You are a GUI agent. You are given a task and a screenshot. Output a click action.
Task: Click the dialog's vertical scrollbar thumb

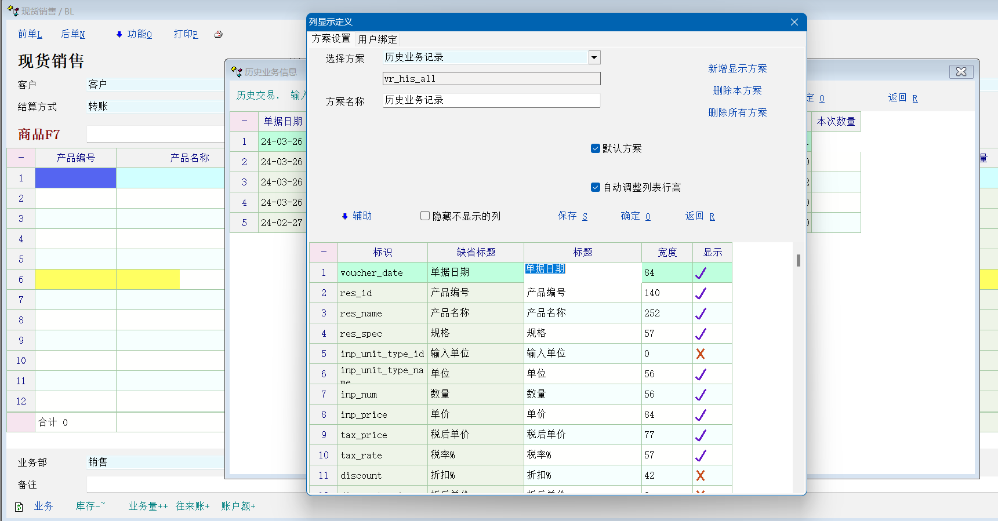click(x=799, y=260)
